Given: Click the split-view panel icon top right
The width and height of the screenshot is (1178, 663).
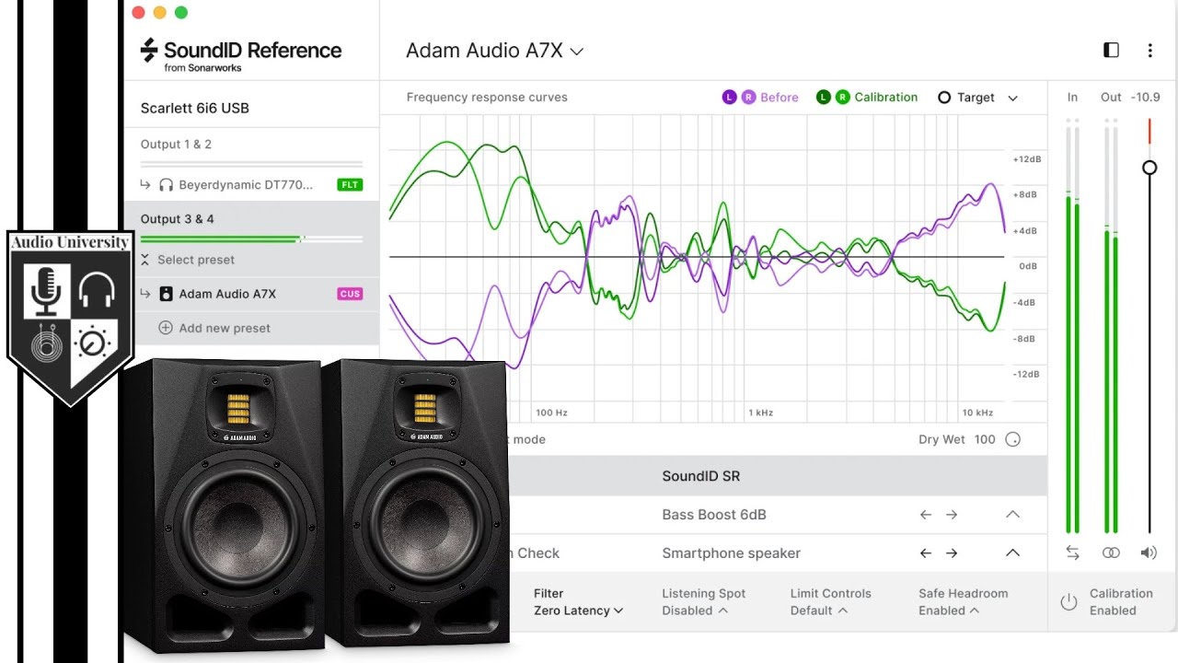Looking at the screenshot, I should click(x=1110, y=50).
